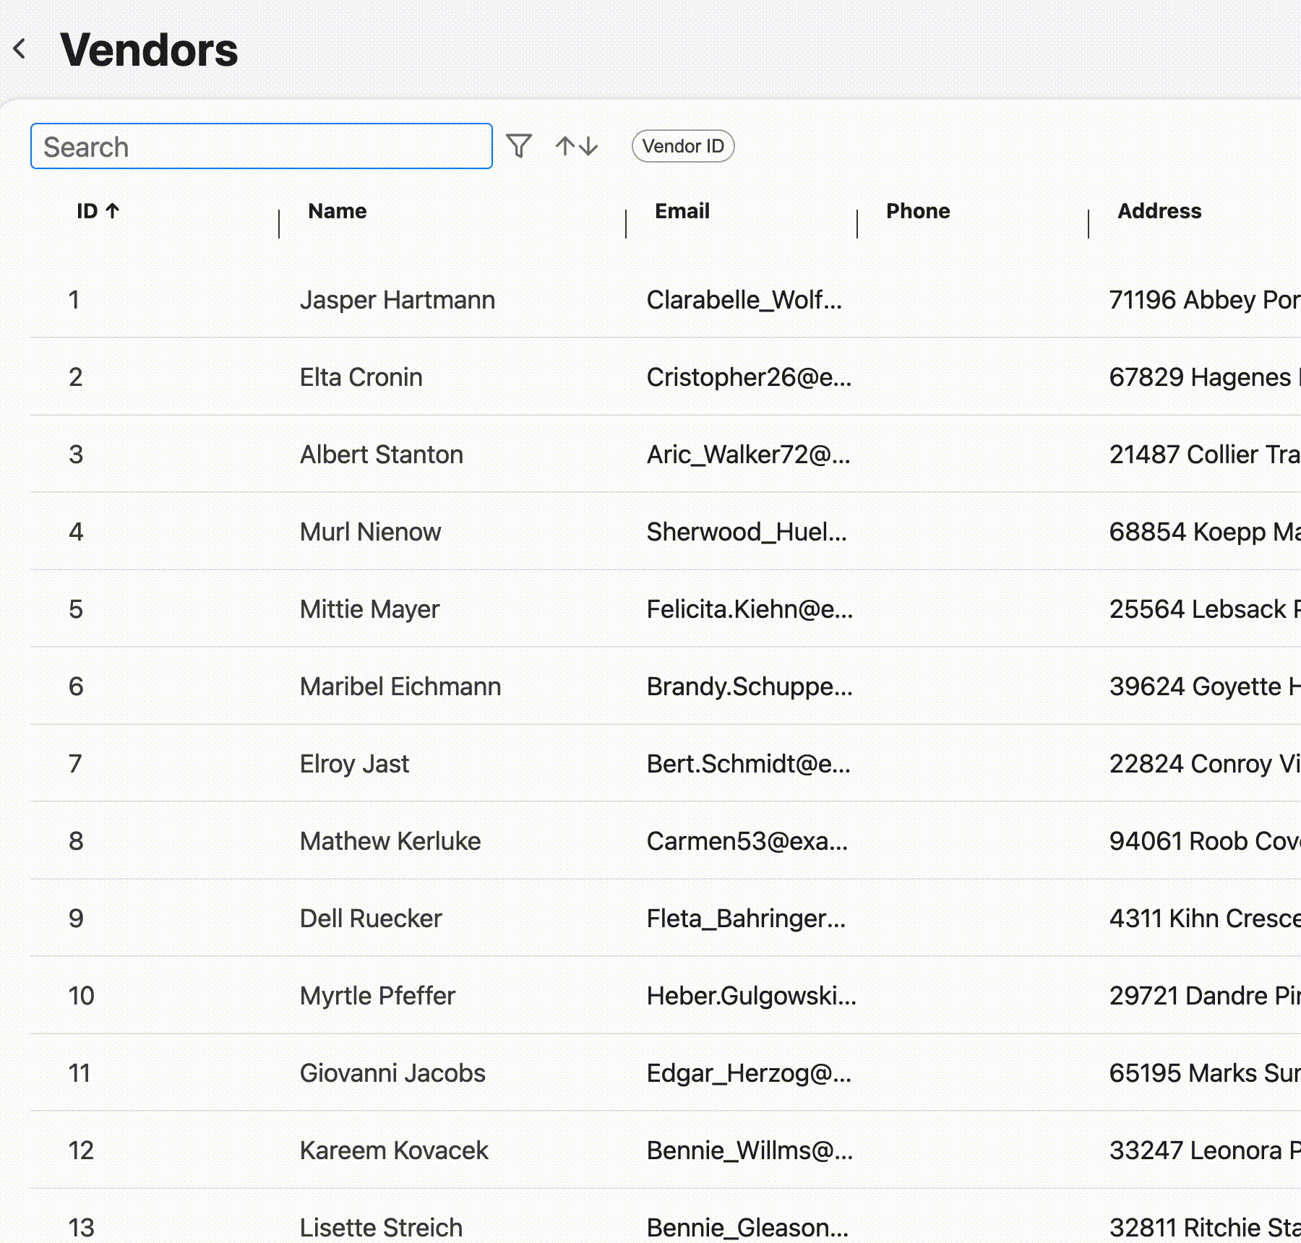Screen dimensions: 1301x1243
Task: Select vendor name Maribel Eichmann
Action: 400,687
